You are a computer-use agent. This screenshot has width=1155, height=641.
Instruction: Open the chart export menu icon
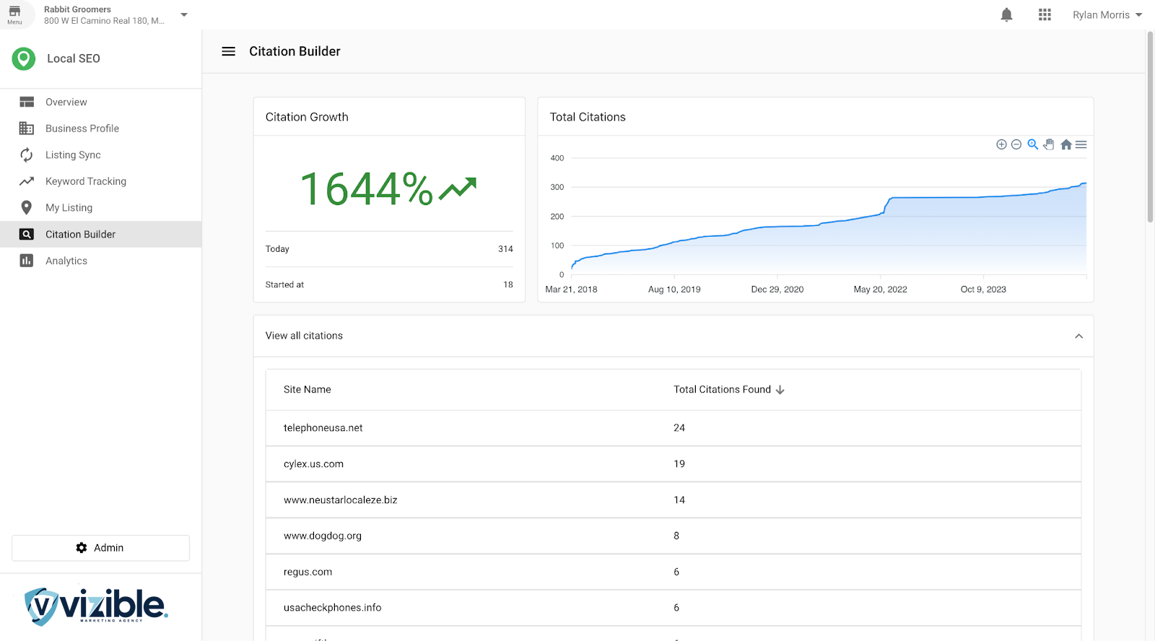1081,144
